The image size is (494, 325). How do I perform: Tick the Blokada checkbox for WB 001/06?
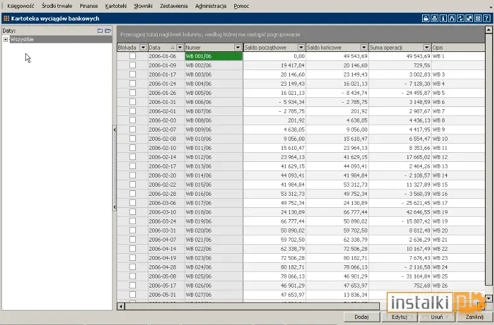tap(133, 56)
